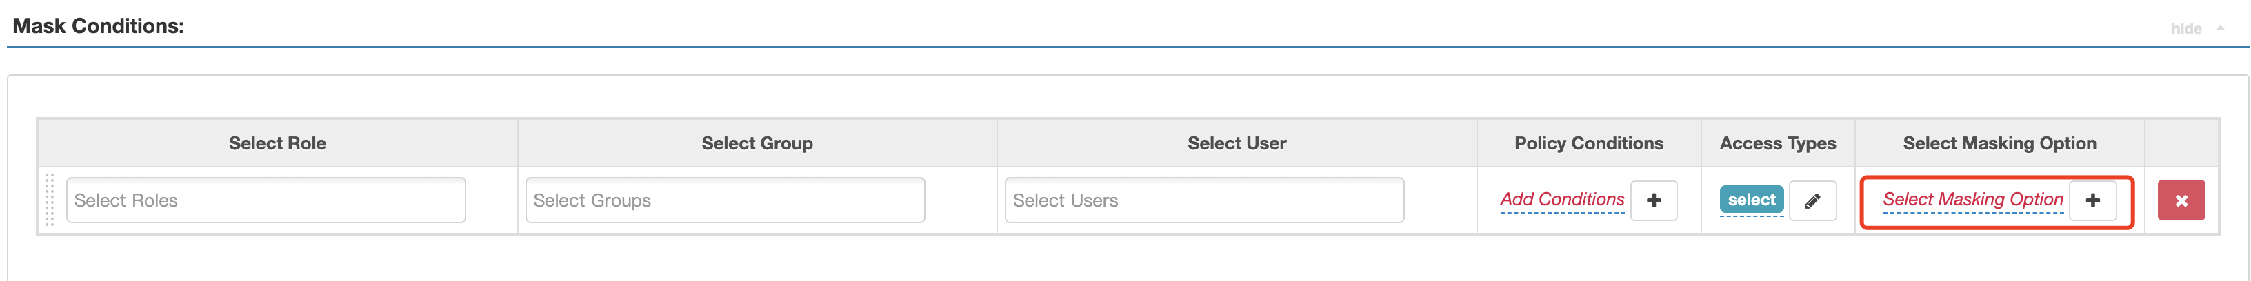This screenshot has height=281, width=2251.
Task: Collapse section using the arrow beside hide
Action: coord(2221,28)
